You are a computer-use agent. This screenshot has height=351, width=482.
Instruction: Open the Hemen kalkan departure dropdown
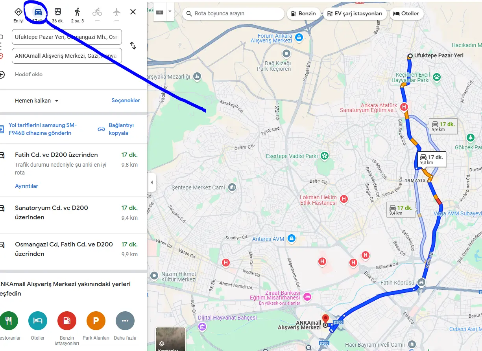37,101
